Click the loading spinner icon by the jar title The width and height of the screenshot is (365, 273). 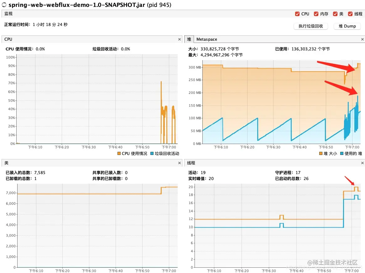coord(4,5)
